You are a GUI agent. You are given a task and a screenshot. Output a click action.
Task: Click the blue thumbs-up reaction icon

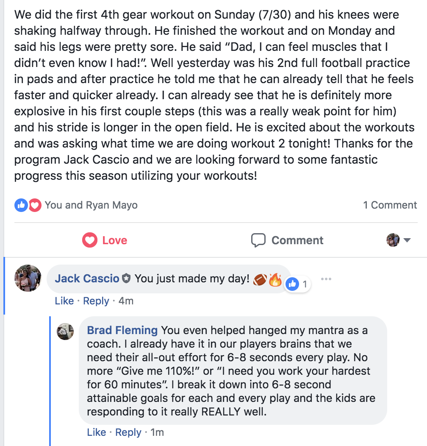click(x=21, y=206)
